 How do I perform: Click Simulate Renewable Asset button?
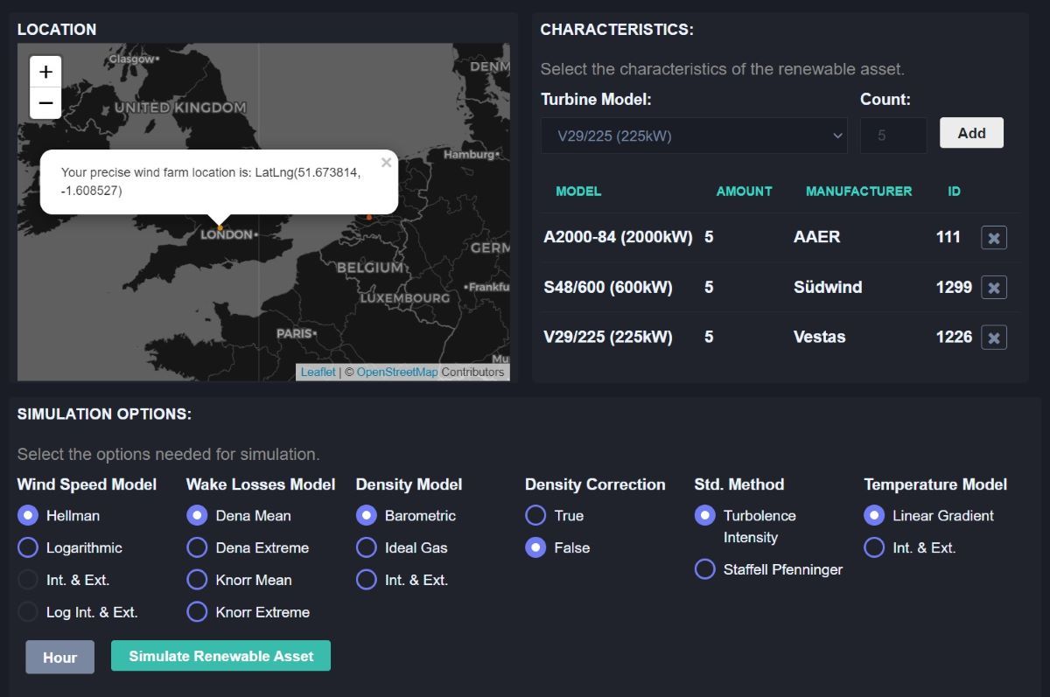tap(220, 656)
